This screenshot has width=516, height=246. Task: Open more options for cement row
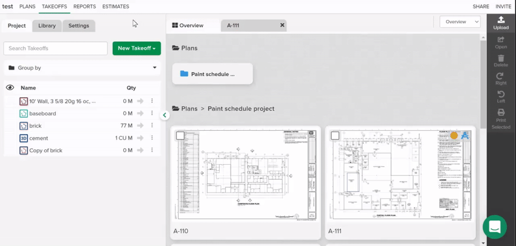[152, 138]
